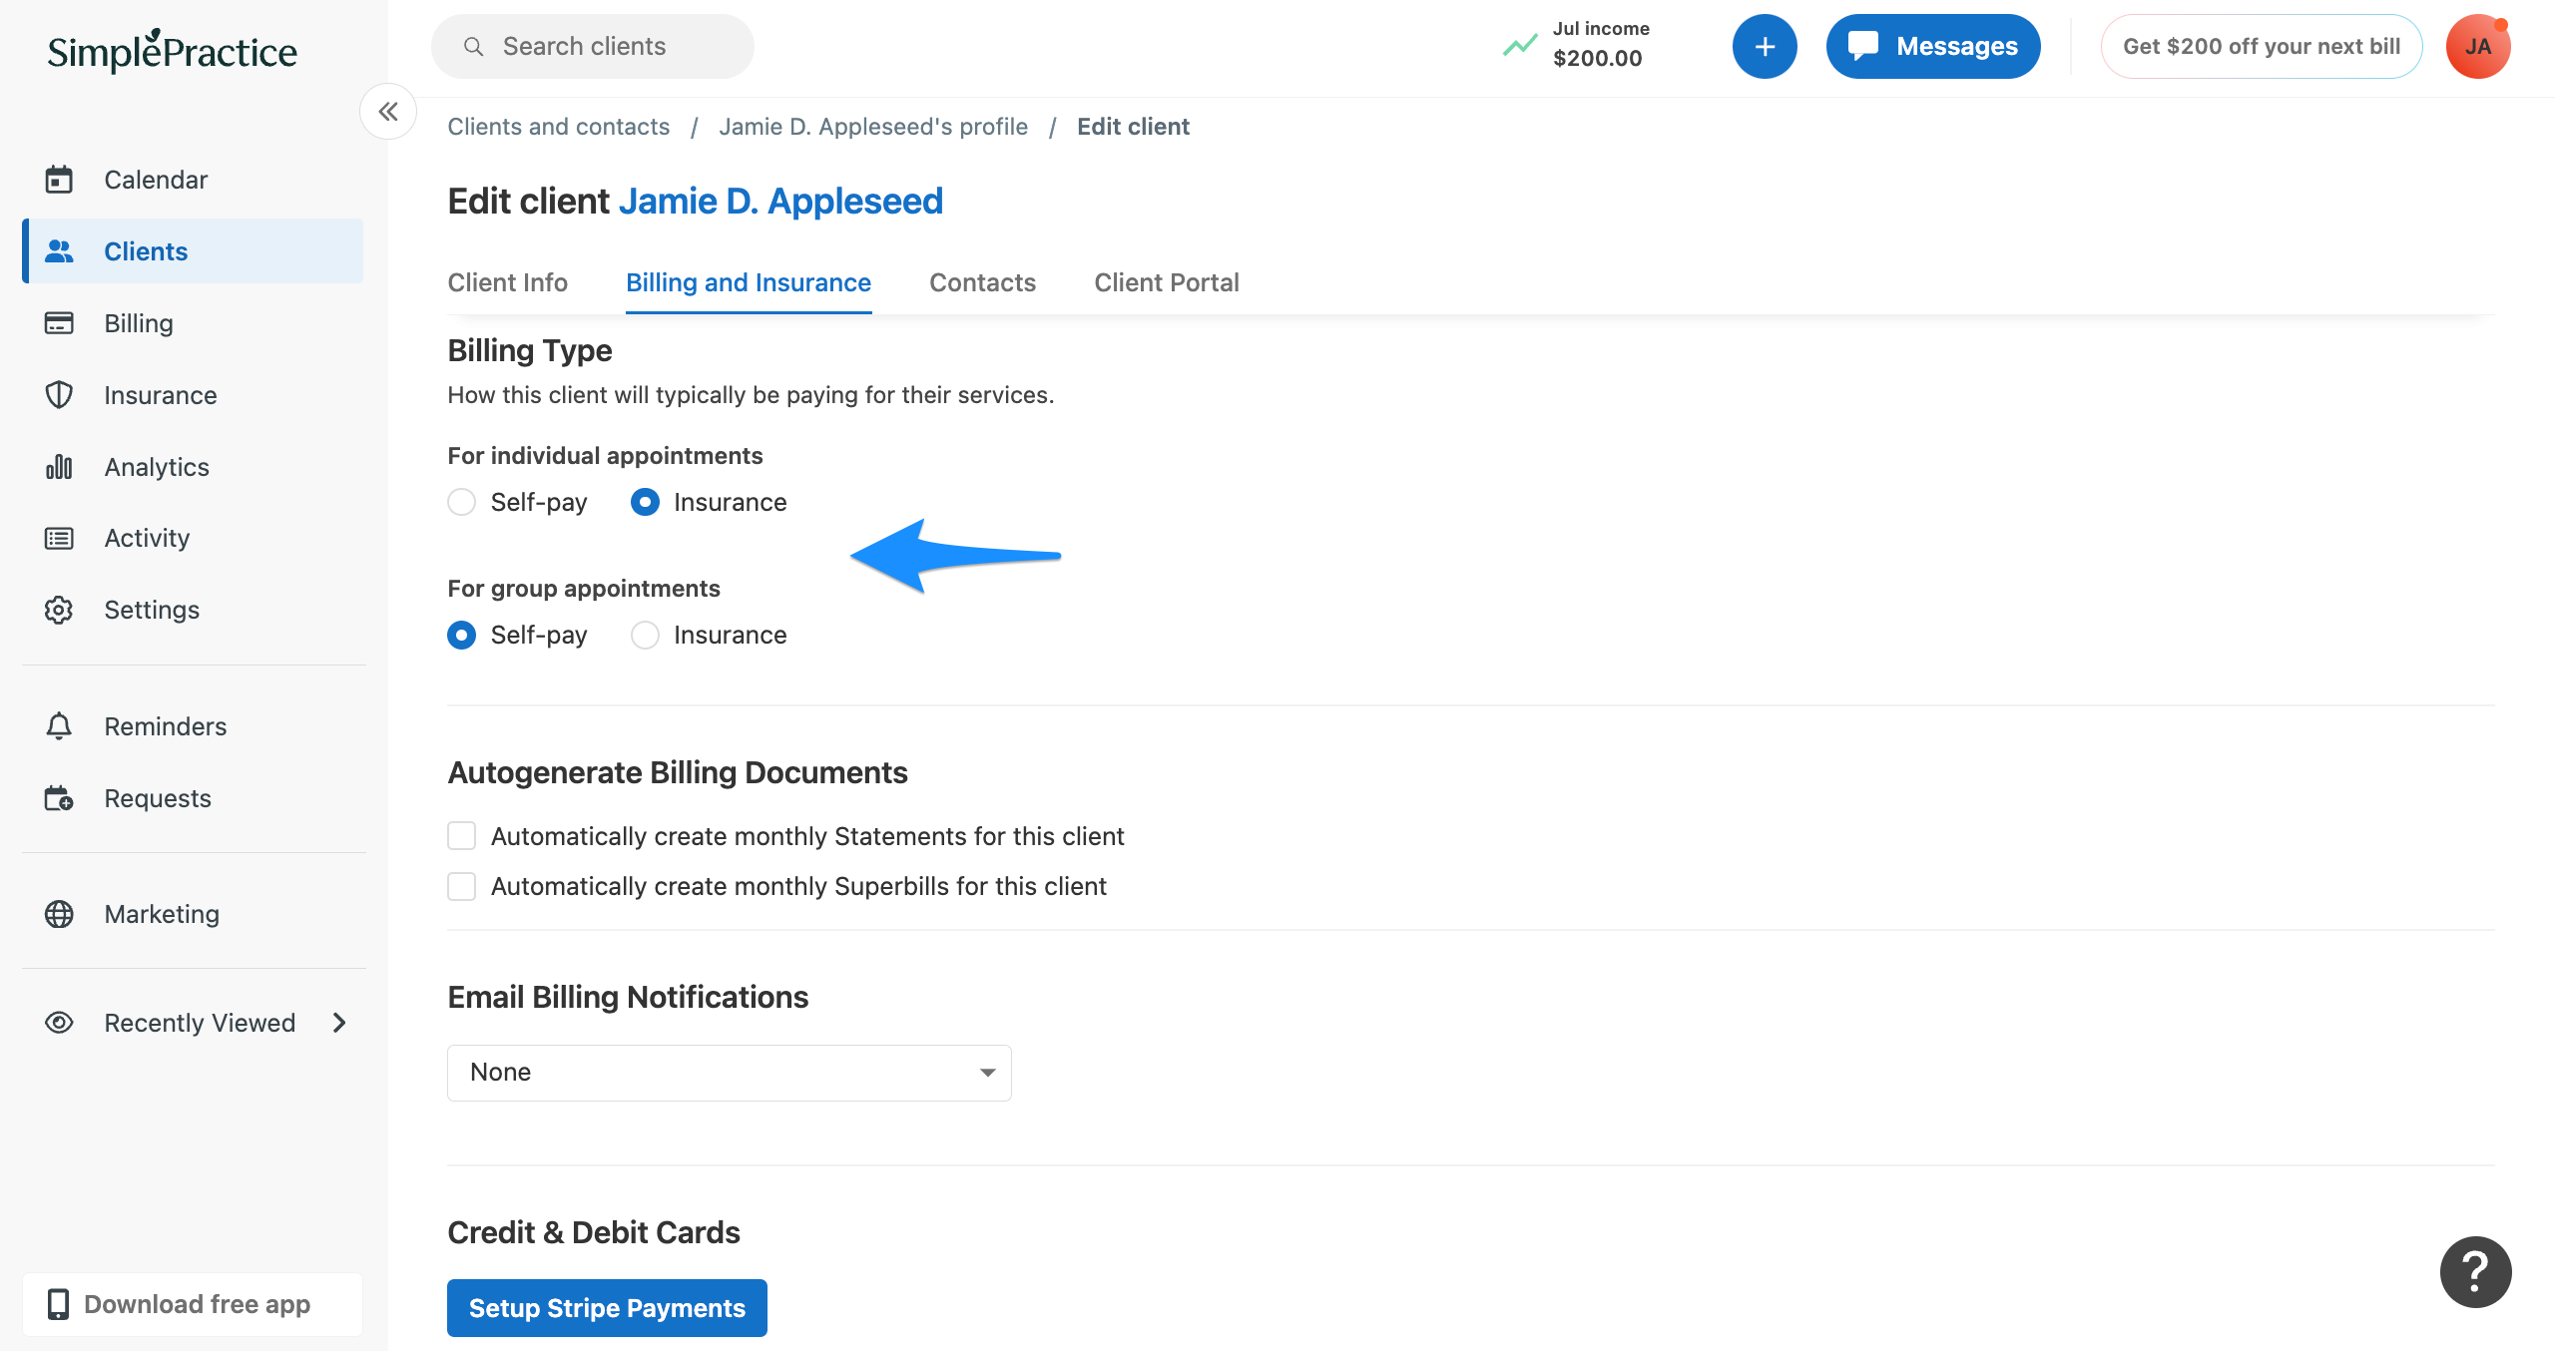Switch to the Client Info tab
The height and width of the screenshot is (1351, 2555).
click(x=507, y=282)
